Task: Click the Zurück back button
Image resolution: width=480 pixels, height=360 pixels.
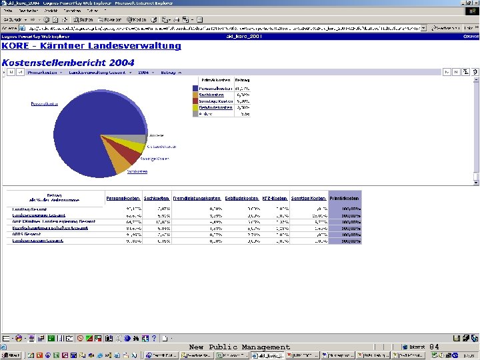Action: (x=13, y=19)
